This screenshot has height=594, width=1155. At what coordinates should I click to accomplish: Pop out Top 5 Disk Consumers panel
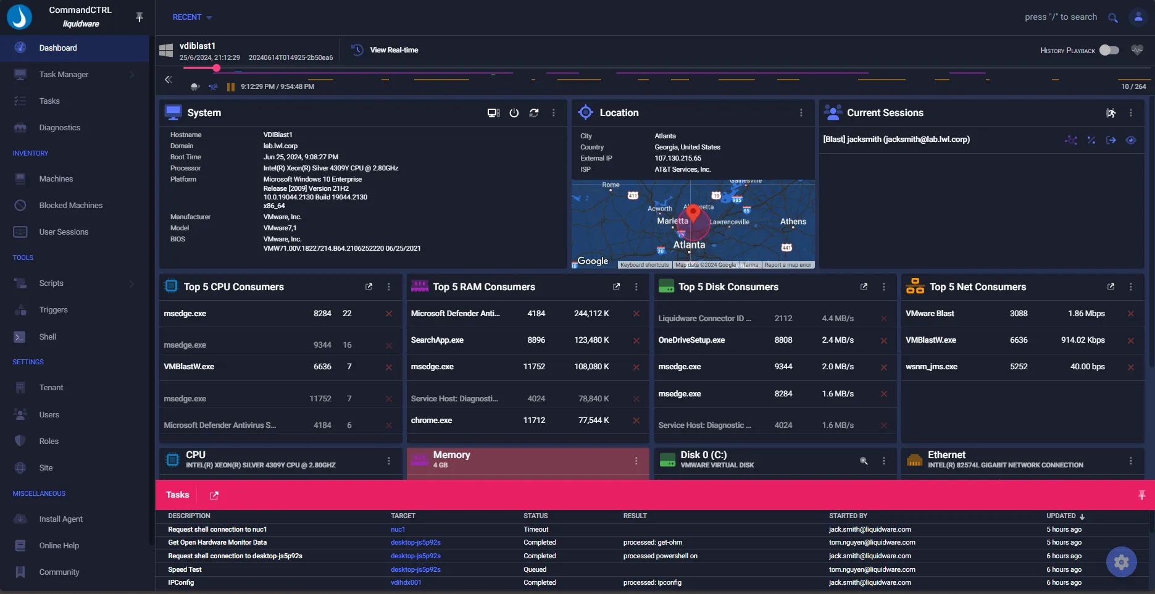tap(864, 287)
